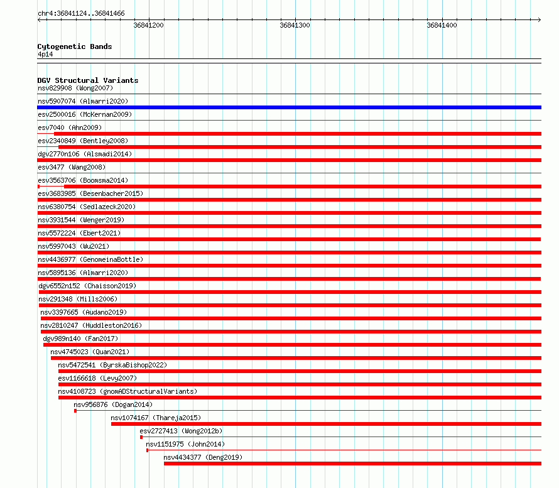
Task: Select nsv2810247 (Huddleston2016) label
Action: (91, 325)
